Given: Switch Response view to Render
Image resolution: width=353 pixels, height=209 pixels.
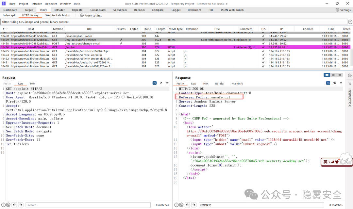Looking at the screenshot, I should [220, 84].
